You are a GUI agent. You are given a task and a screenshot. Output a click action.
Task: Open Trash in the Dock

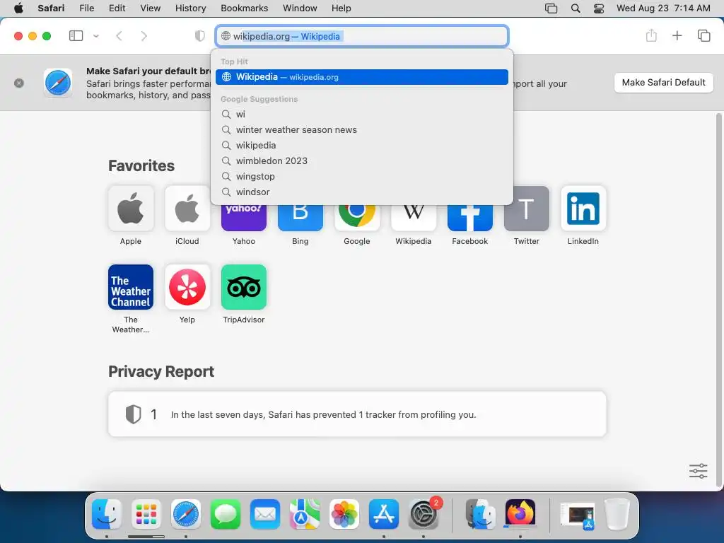[617, 514]
